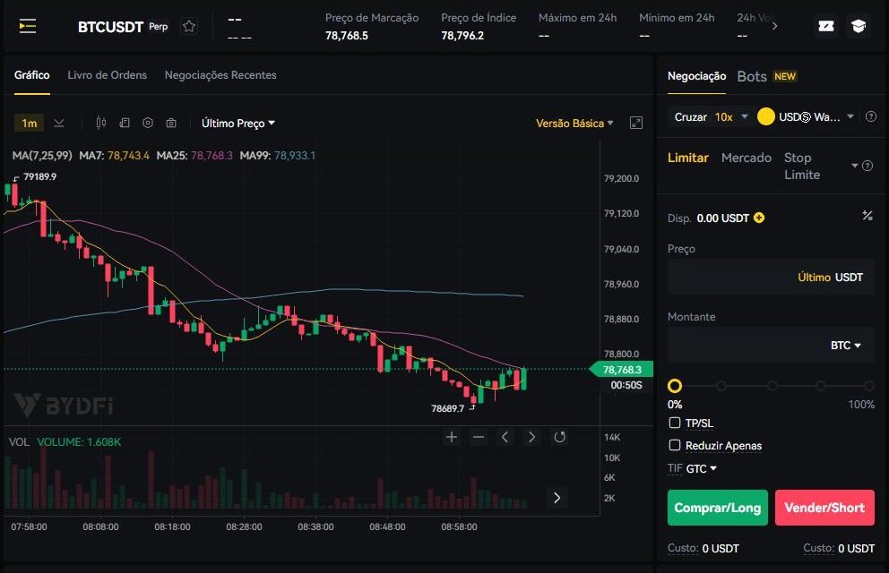Click the yellow USD wallet coin icon
Viewport: 889px width, 573px height.
click(766, 116)
